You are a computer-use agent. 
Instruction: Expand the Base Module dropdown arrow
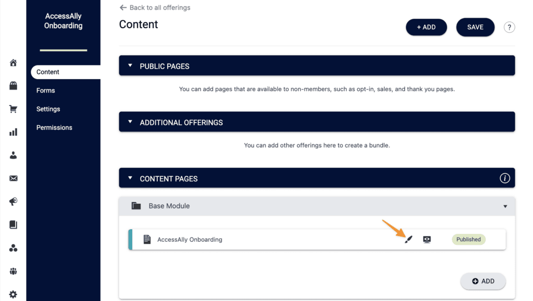[505, 206]
